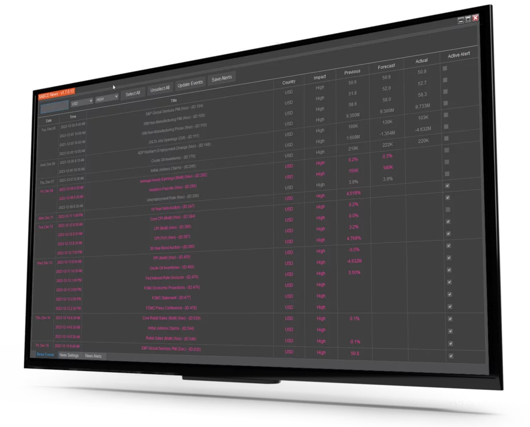530x427 pixels.
Task: Click the Impact column header
Action: (x=319, y=78)
